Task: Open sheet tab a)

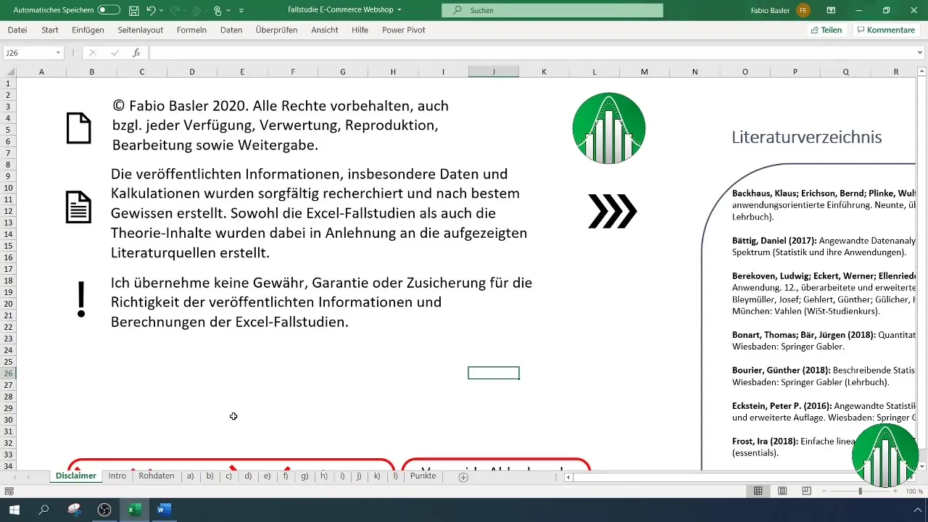Action: click(x=191, y=476)
